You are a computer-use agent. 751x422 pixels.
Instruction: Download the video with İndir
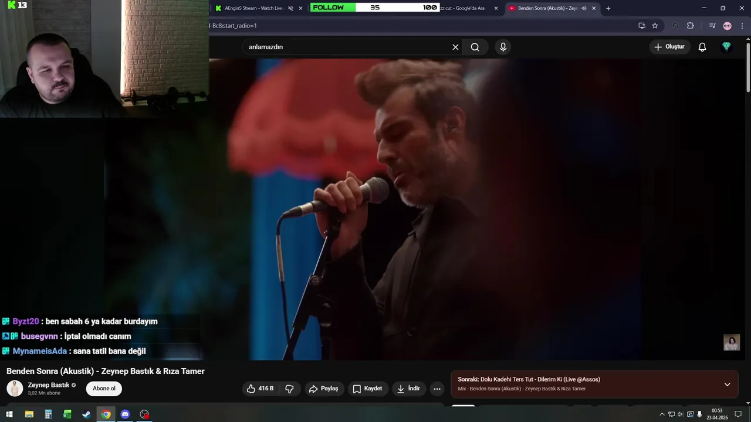[x=409, y=389]
